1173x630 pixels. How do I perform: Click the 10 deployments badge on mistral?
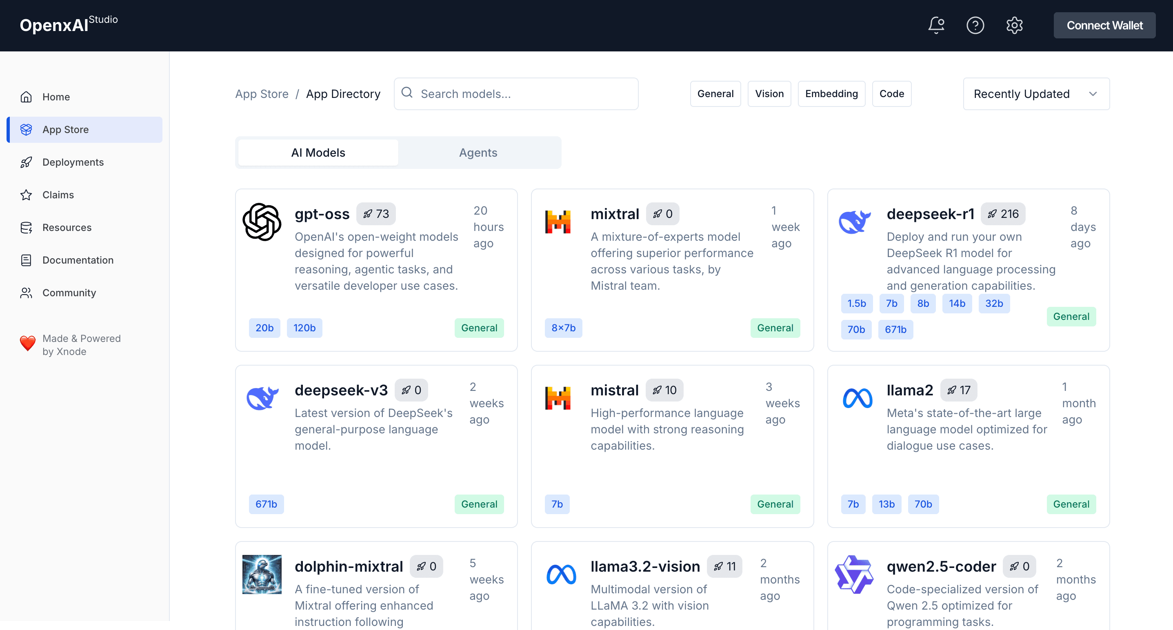664,390
